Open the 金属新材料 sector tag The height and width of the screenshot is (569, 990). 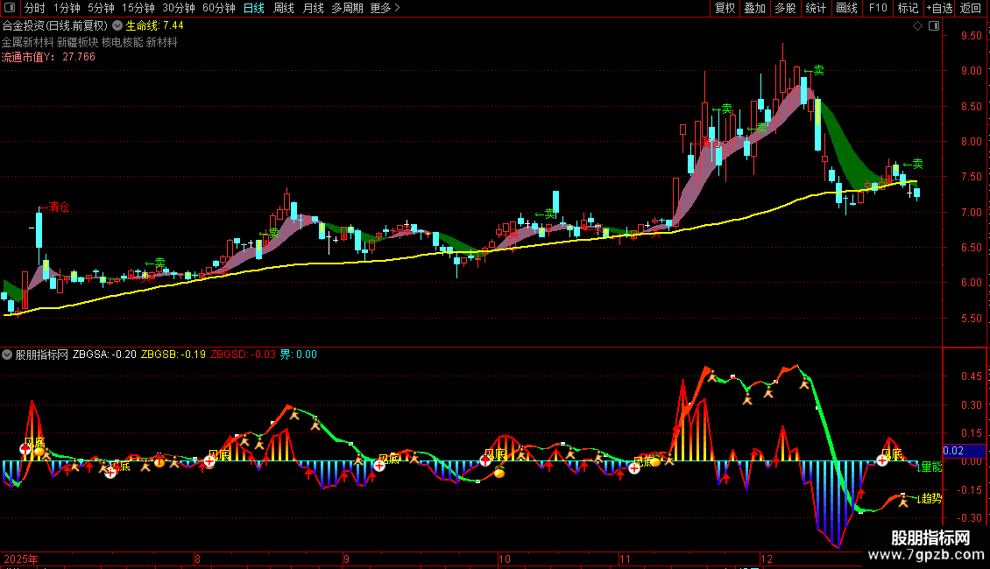point(28,42)
